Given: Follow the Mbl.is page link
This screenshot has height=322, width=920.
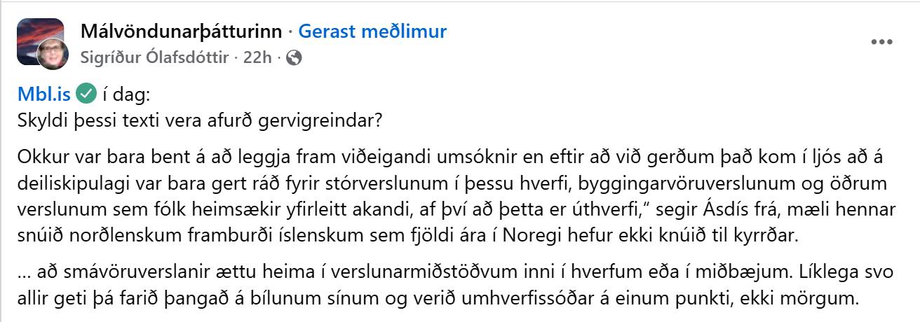Looking at the screenshot, I should tap(45, 92).
